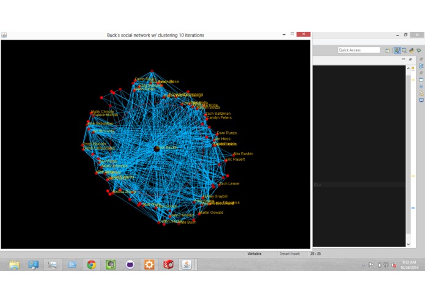Screen dimensions: 425x302
Task: Click the Nate Bush node label
Action: [187, 222]
